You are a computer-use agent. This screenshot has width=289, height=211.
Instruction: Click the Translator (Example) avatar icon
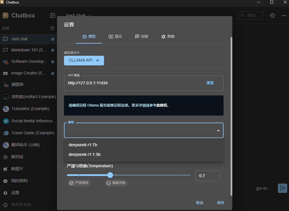[x=6, y=109]
